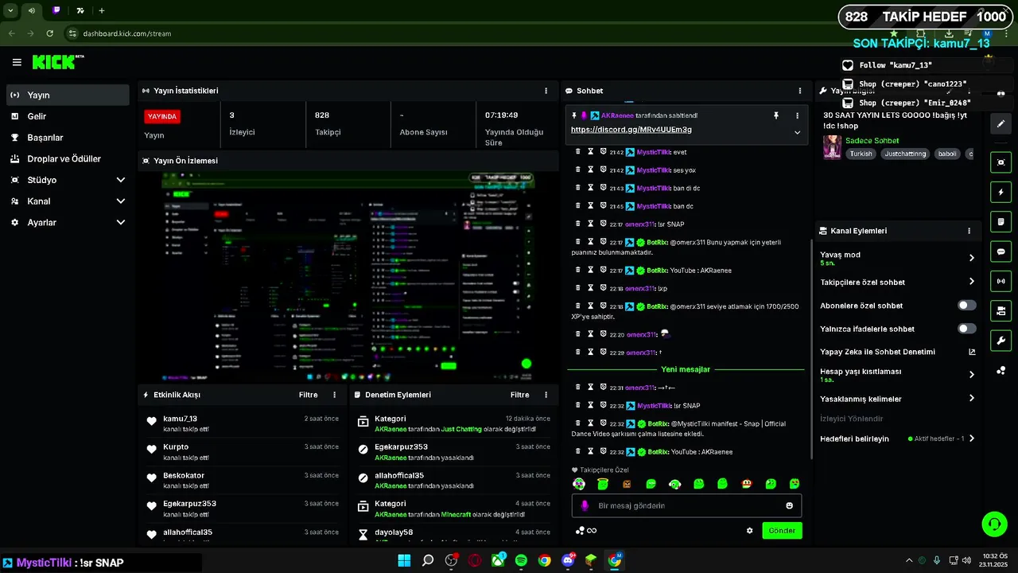Click kamu7_13 in Etkinlik Akışı
Screen dimensions: 1018x573
pyautogui.click(x=181, y=419)
